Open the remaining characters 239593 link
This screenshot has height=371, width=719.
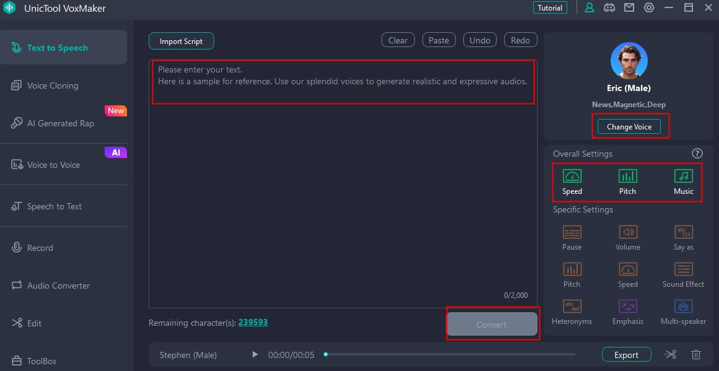tap(253, 323)
